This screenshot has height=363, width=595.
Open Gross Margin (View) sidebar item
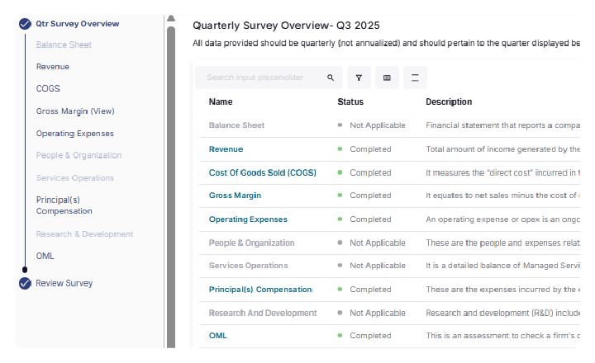(x=75, y=111)
